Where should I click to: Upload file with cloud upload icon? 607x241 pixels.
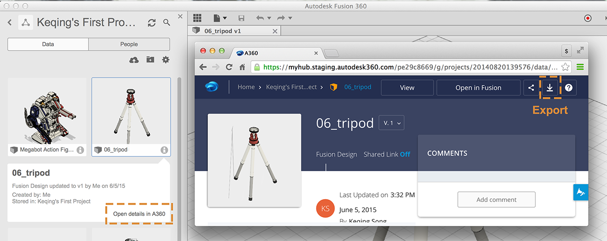click(x=134, y=60)
